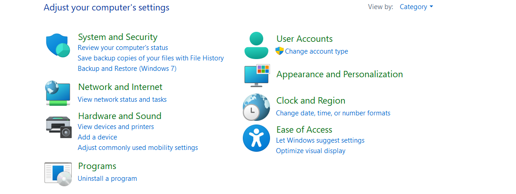516x194 pixels.
Task: Open Save backup copies with File History
Action: click(x=151, y=58)
